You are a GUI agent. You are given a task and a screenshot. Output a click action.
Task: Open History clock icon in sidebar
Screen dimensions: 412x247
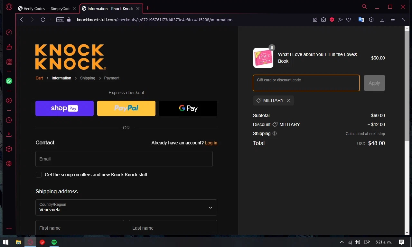coord(9,120)
